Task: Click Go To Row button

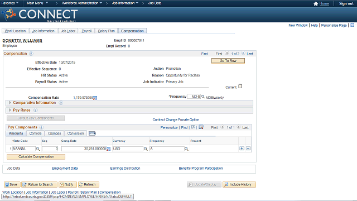Action: (x=228, y=61)
